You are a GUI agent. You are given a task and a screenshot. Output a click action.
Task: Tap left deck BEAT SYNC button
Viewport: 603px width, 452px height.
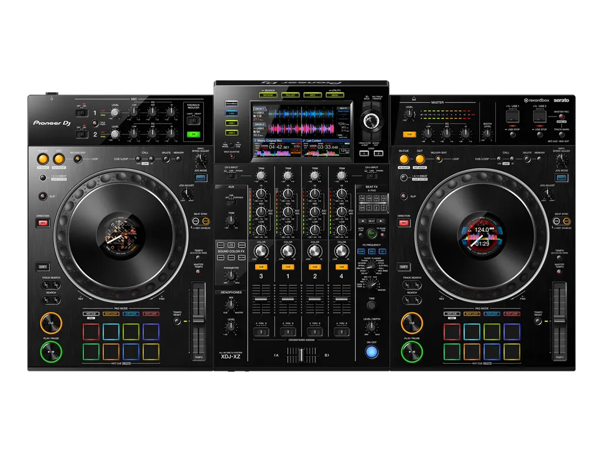click(x=196, y=221)
